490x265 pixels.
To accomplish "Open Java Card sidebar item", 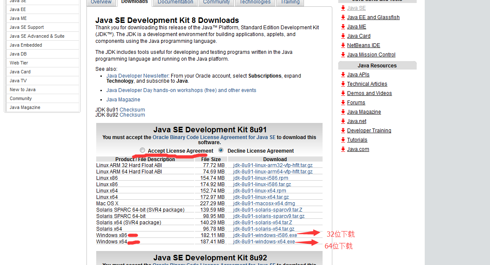I will click(43, 72).
